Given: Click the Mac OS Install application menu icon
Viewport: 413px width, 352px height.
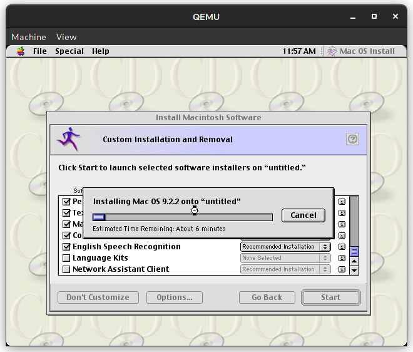Looking at the screenshot, I should [x=332, y=51].
